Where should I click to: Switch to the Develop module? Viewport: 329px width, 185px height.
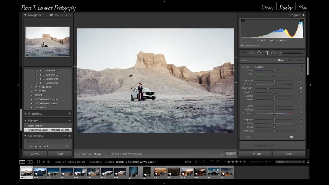286,8
